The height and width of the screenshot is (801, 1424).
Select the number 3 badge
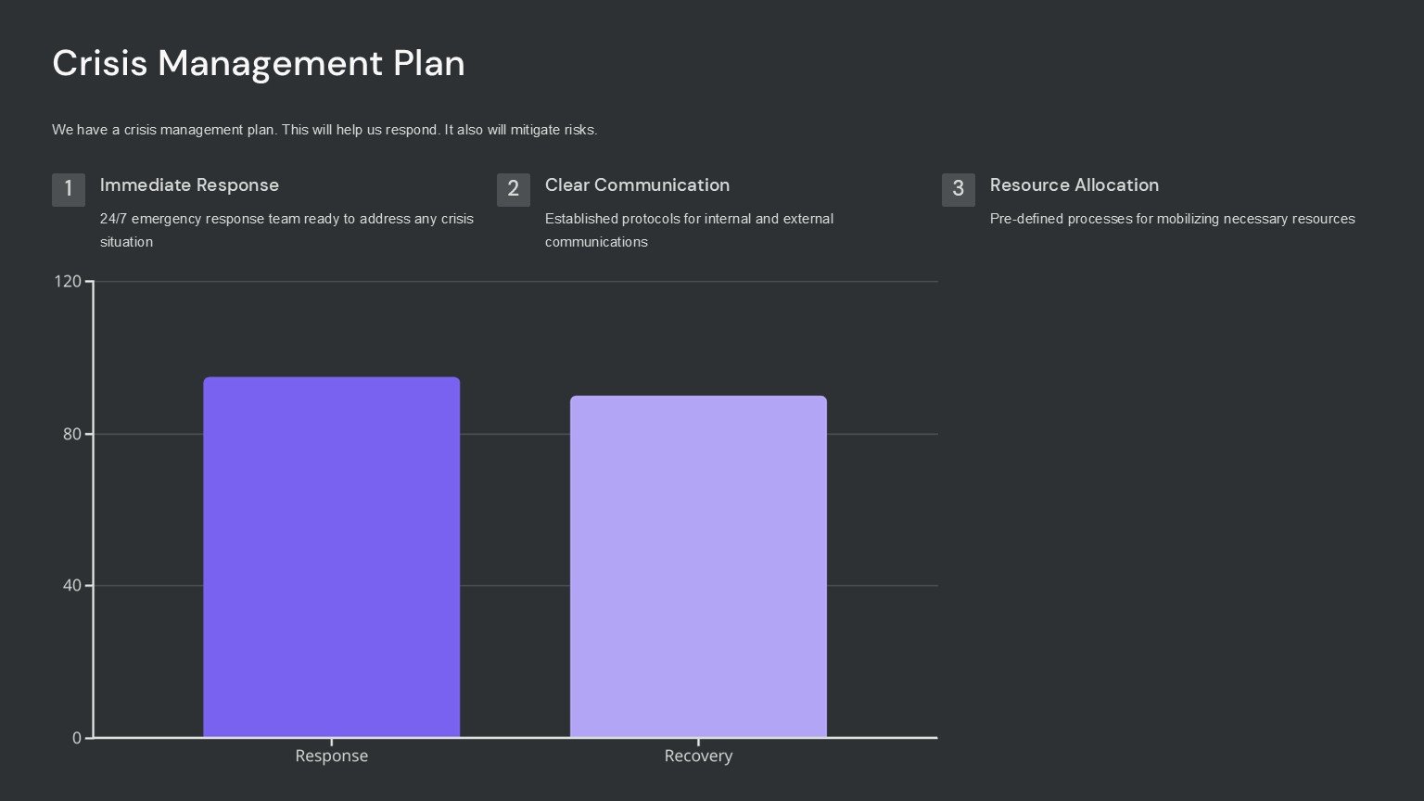[x=958, y=189]
